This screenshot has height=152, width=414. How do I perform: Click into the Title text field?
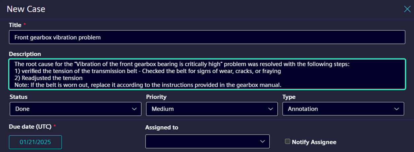[x=207, y=37]
